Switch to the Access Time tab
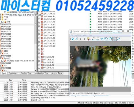Image resolution: width=134 pixels, height=107 pixels. pos(57,73)
